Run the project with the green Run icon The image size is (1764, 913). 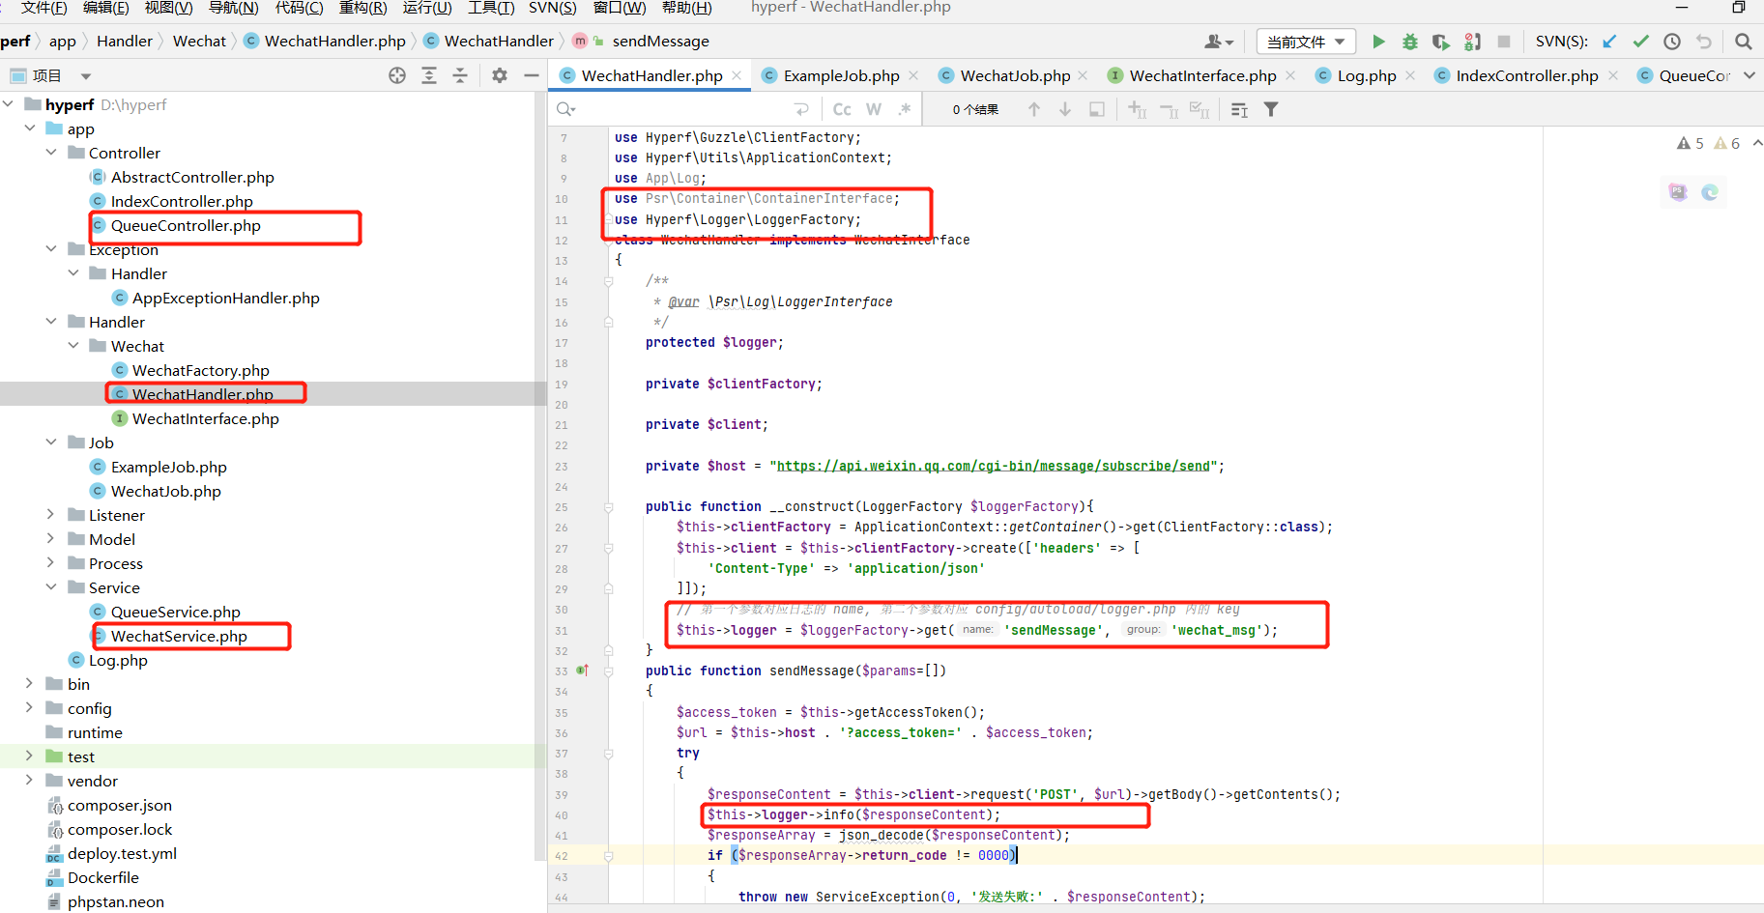pyautogui.click(x=1378, y=42)
